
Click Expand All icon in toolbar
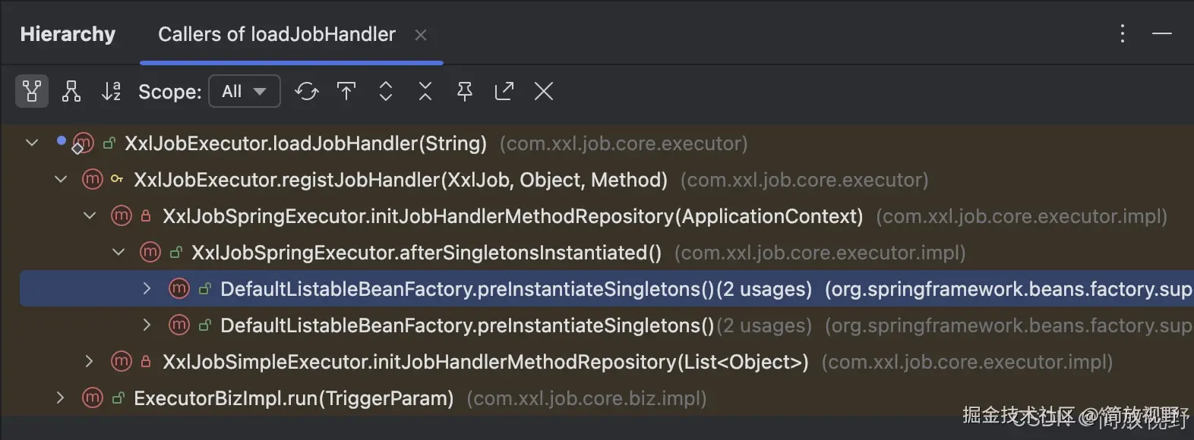386,92
